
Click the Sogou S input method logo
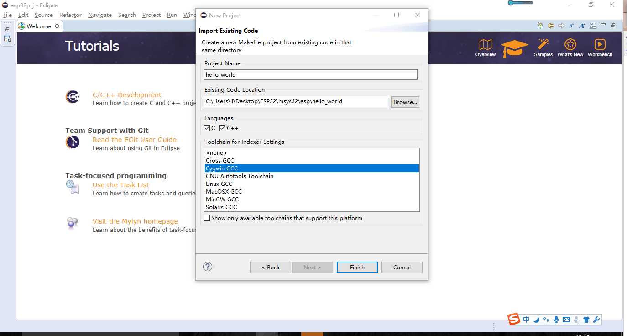point(514,319)
